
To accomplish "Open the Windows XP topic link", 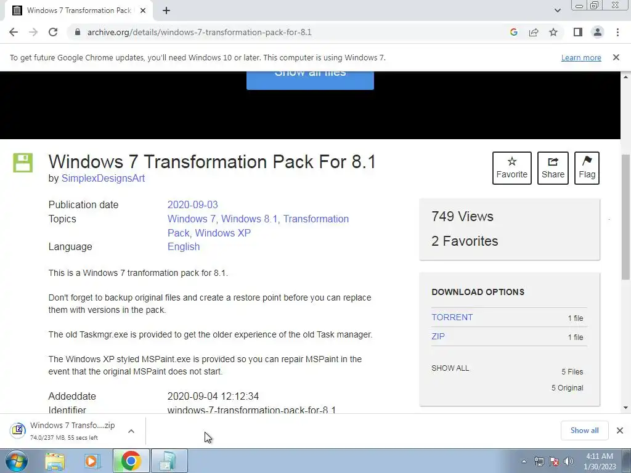I will click(x=223, y=233).
